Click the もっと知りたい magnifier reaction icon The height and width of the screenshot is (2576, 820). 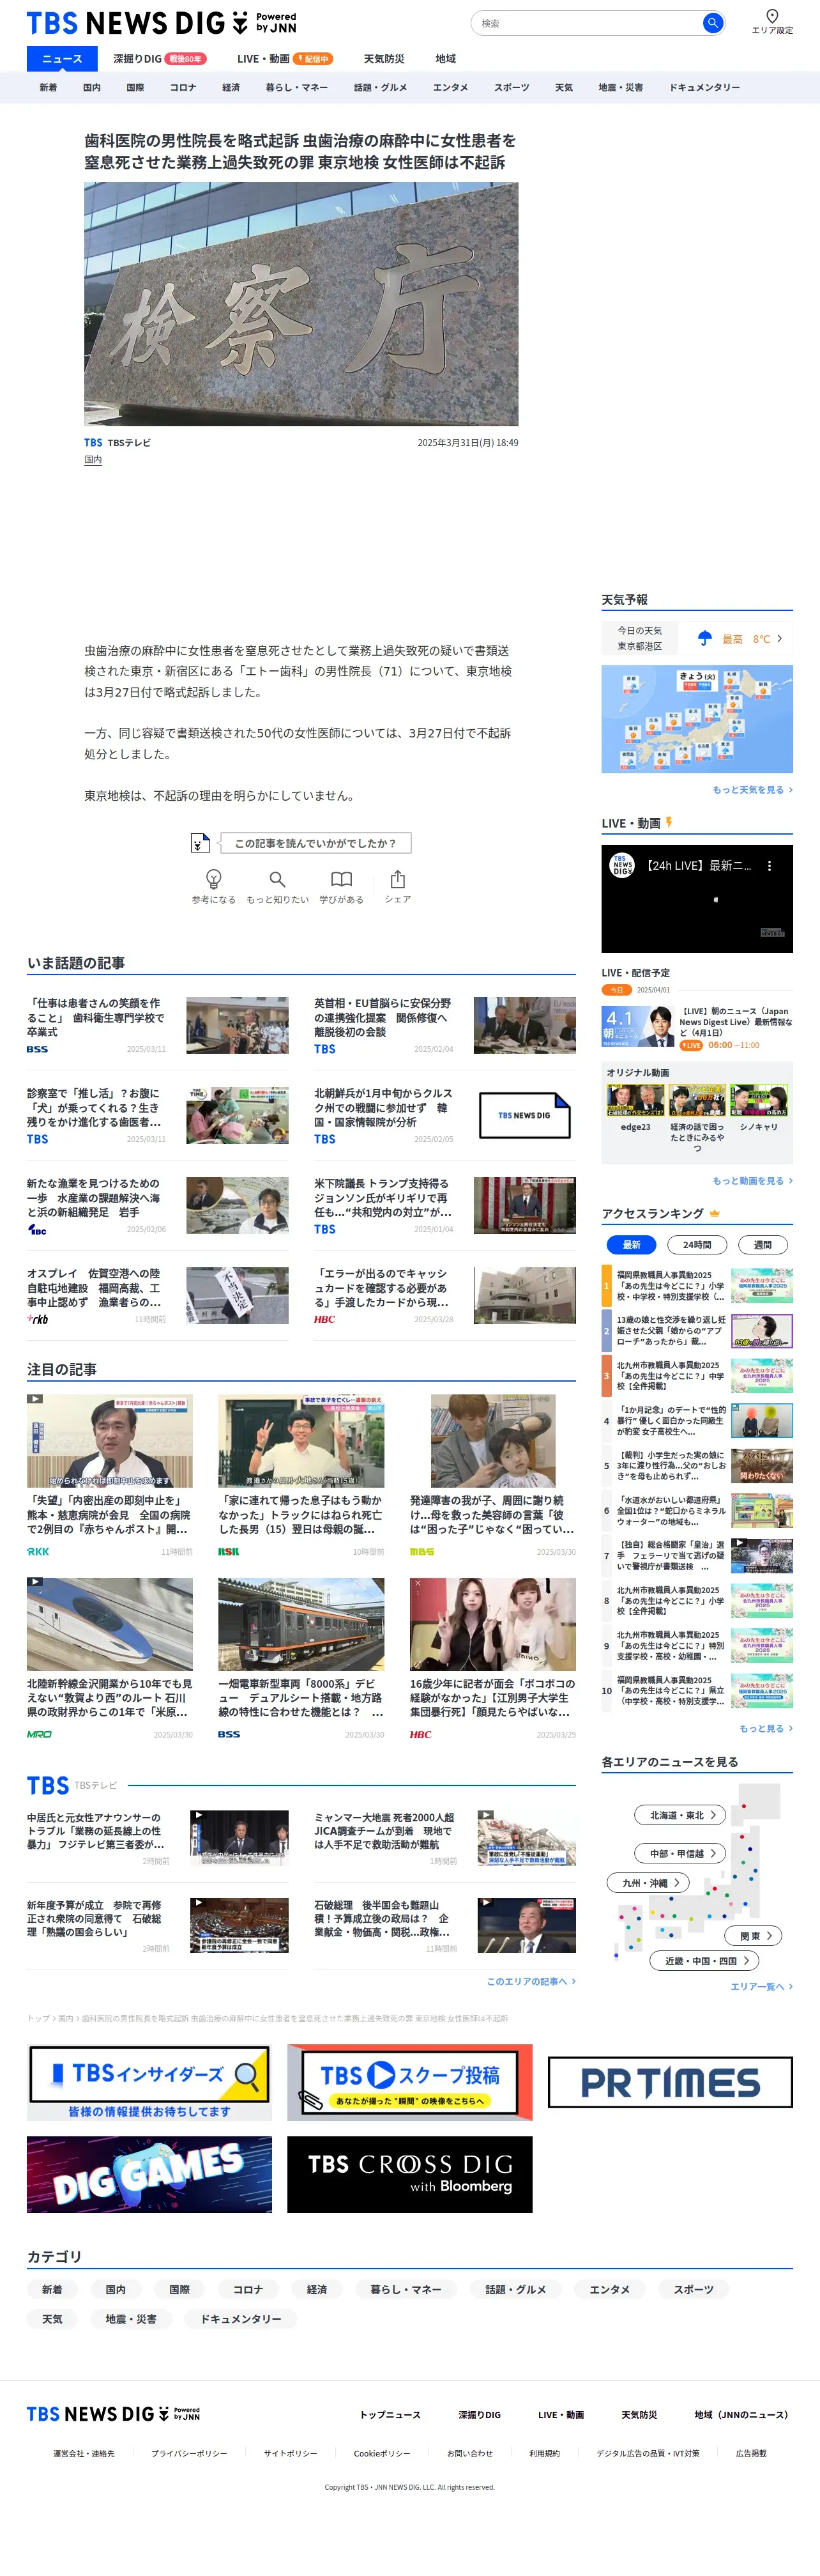click(278, 878)
